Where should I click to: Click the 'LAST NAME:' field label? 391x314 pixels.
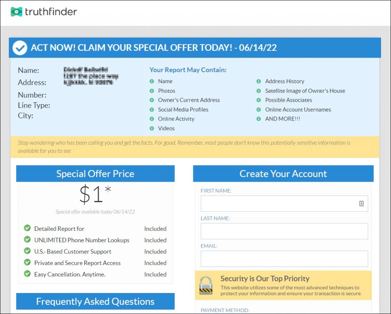(x=215, y=219)
